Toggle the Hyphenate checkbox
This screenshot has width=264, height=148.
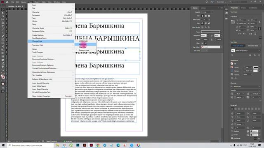coord(232,138)
